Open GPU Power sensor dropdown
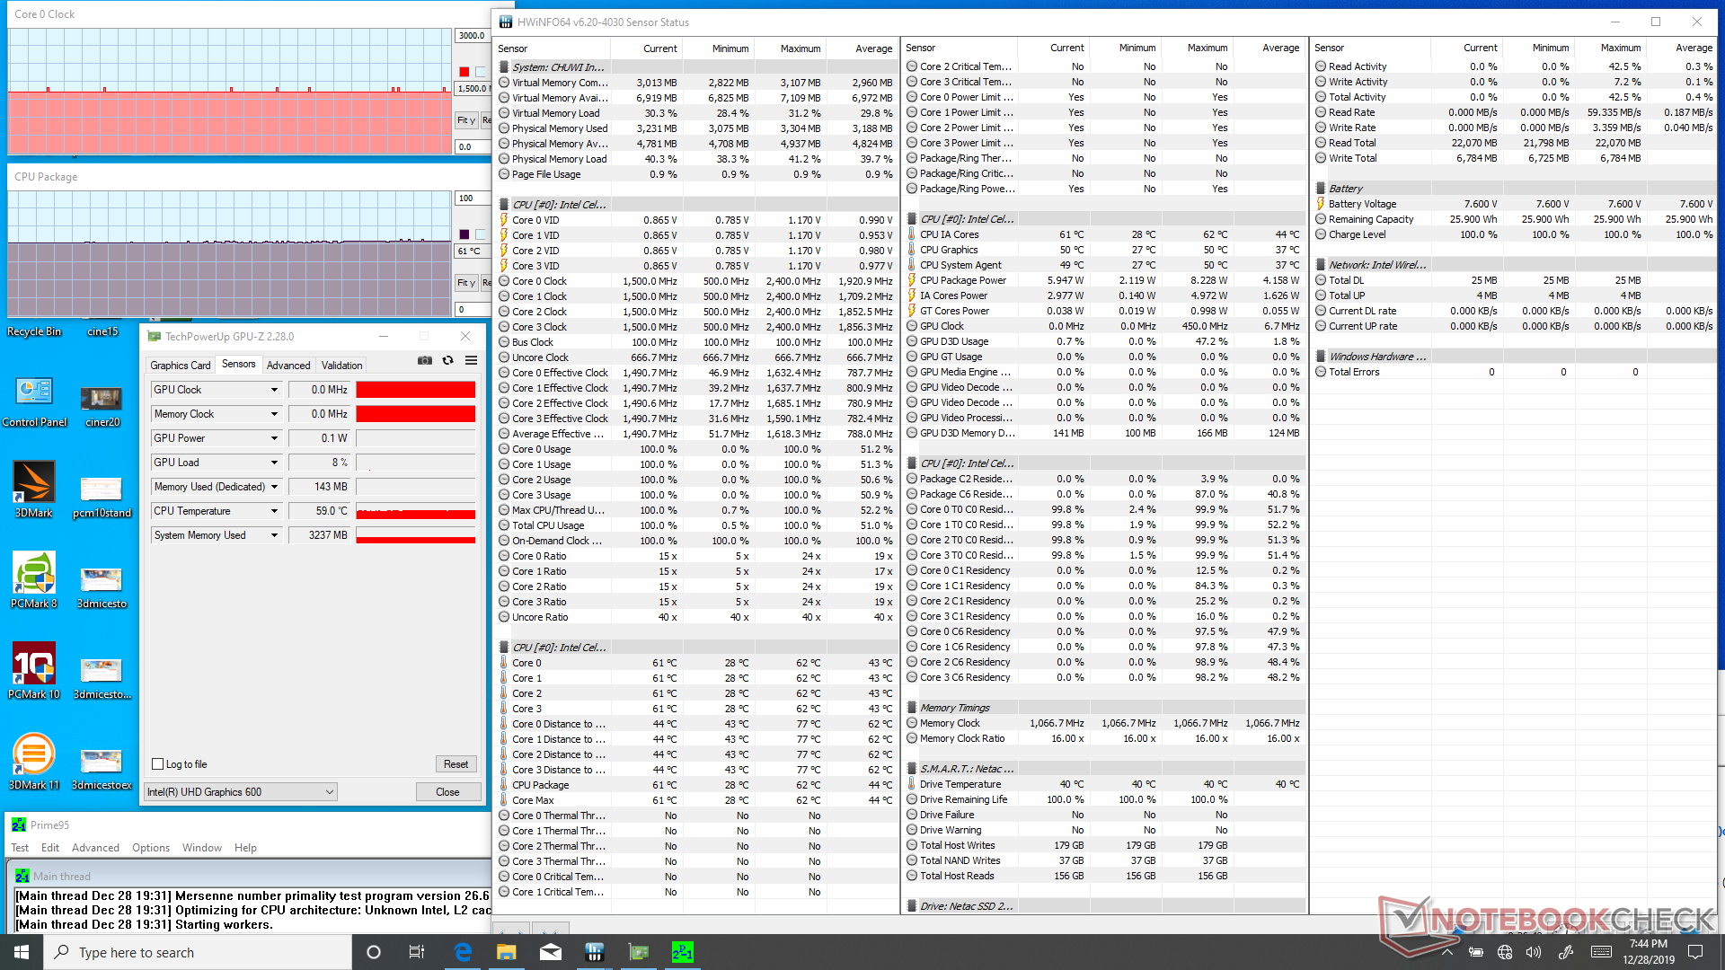 [274, 438]
